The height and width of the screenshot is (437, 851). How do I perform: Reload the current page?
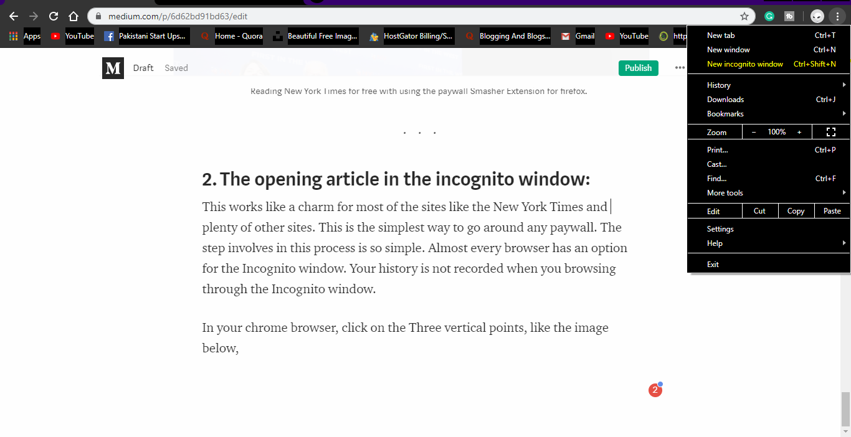pos(54,16)
